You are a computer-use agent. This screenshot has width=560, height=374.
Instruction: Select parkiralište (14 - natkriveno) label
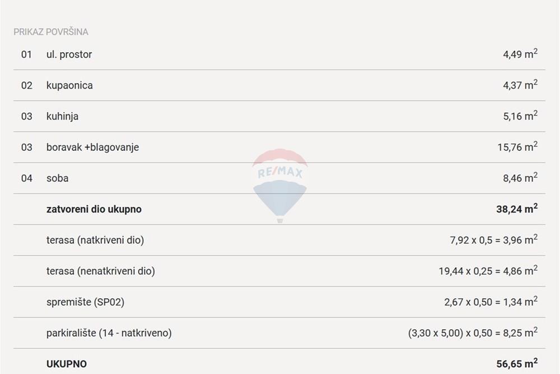(109, 333)
